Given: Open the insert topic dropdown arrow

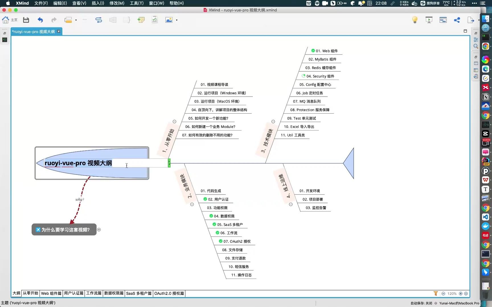Looking at the screenshot, I should (76, 20).
